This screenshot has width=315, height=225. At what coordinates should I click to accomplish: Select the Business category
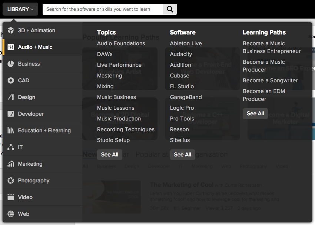[x=42, y=64]
